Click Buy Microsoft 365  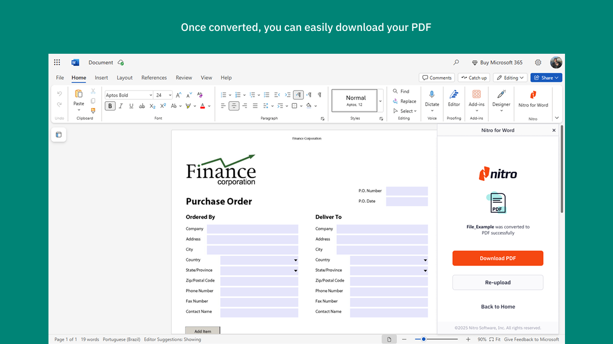pos(497,63)
